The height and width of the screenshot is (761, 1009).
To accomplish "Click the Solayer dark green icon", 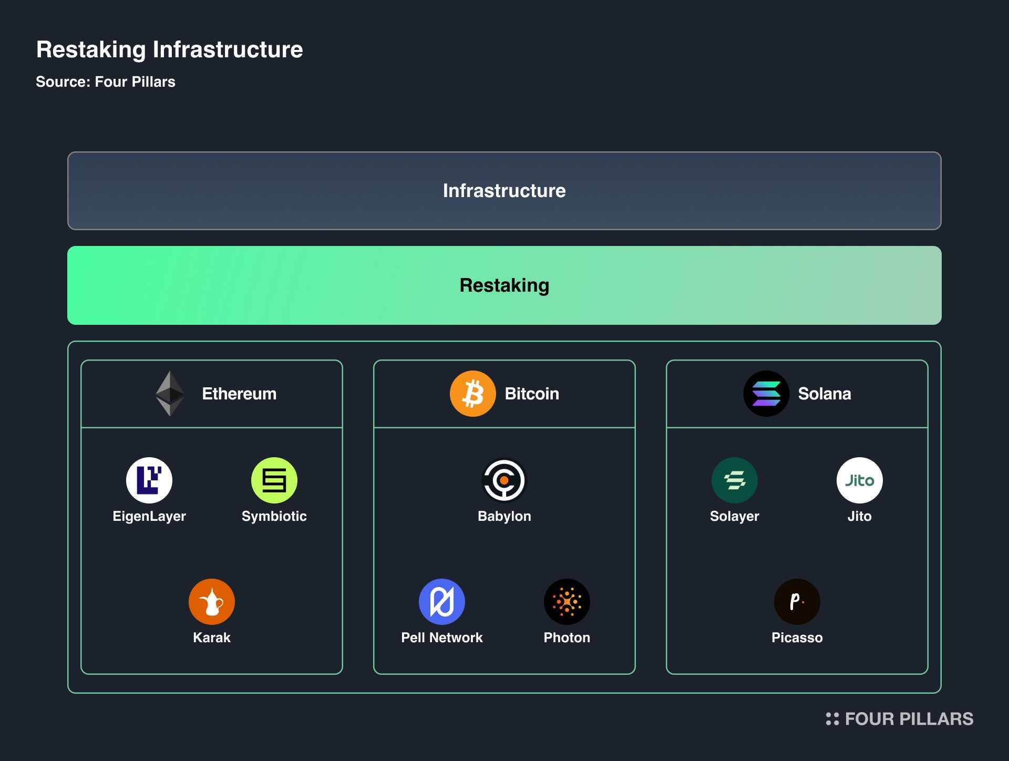I will [x=734, y=480].
